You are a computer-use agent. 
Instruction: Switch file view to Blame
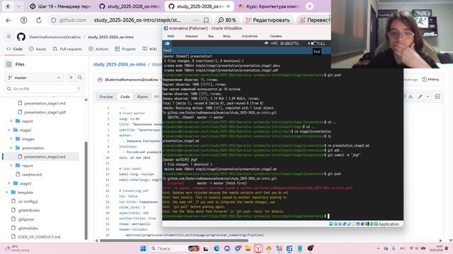142,97
